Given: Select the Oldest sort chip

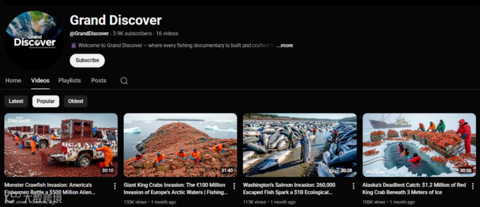Looking at the screenshot, I should pyautogui.click(x=76, y=101).
